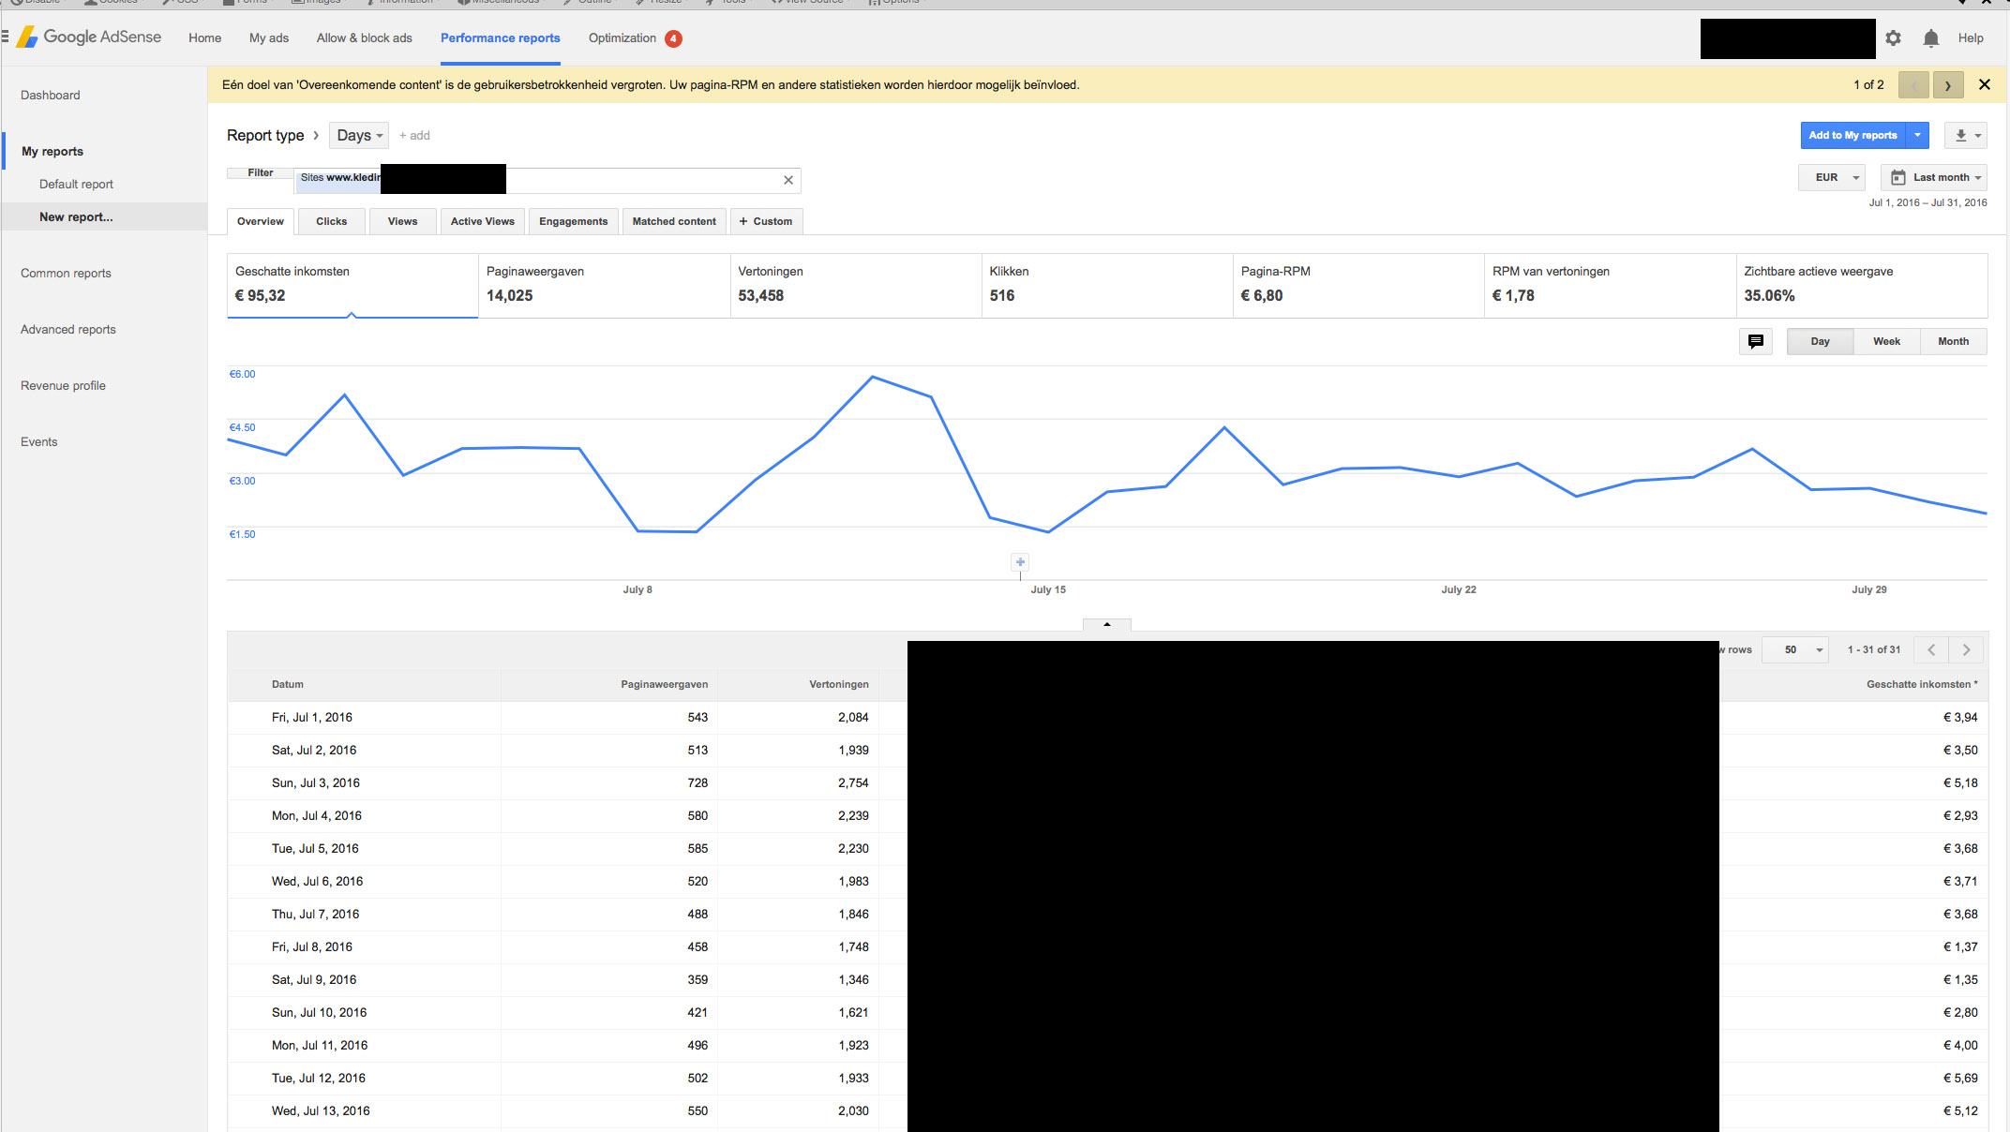Switch to the Views tab

(x=402, y=221)
